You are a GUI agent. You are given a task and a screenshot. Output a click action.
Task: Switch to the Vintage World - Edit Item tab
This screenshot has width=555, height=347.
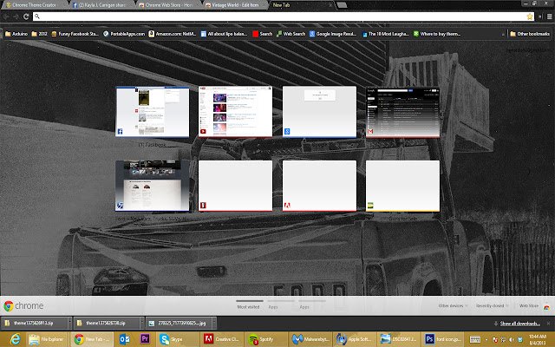pyautogui.click(x=235, y=5)
